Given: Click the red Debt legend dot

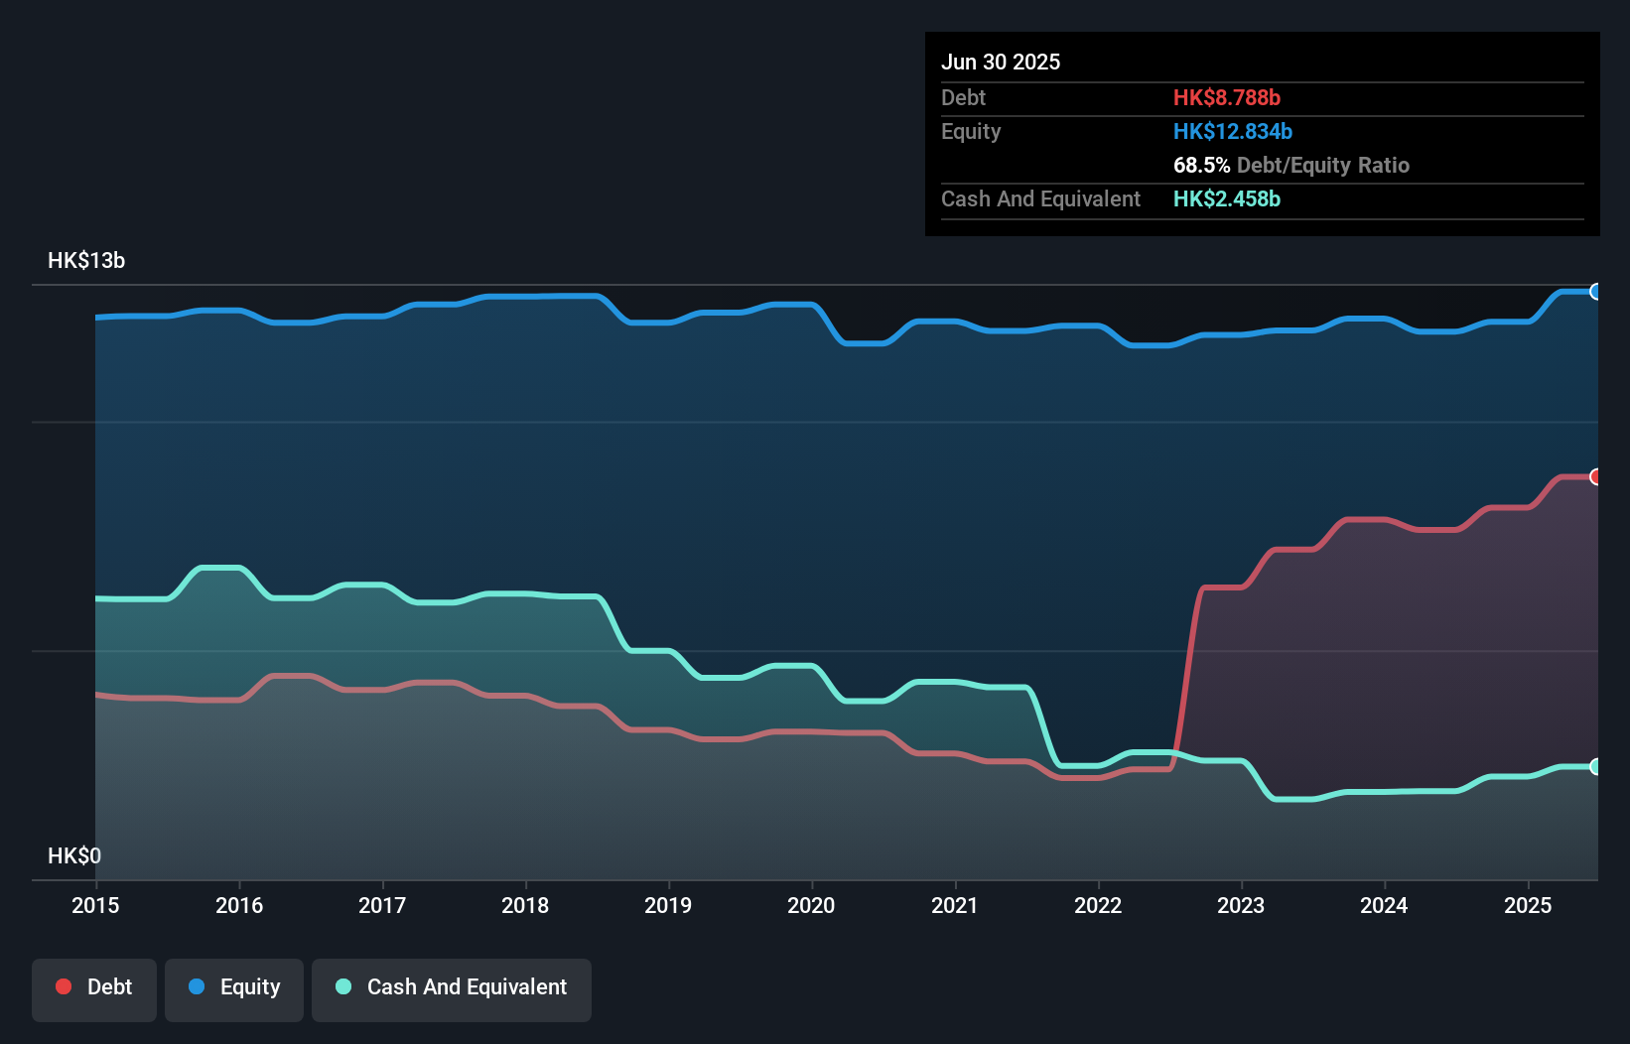Looking at the screenshot, I should click(64, 986).
